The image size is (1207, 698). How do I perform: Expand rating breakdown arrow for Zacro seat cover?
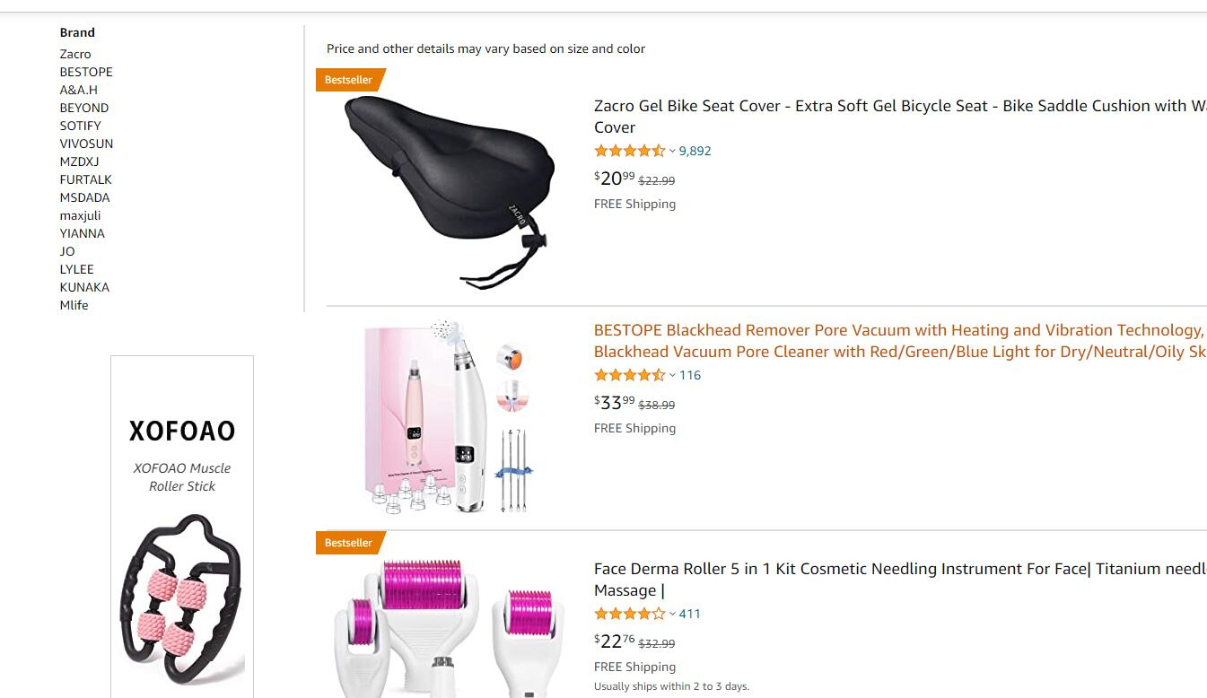(x=672, y=151)
